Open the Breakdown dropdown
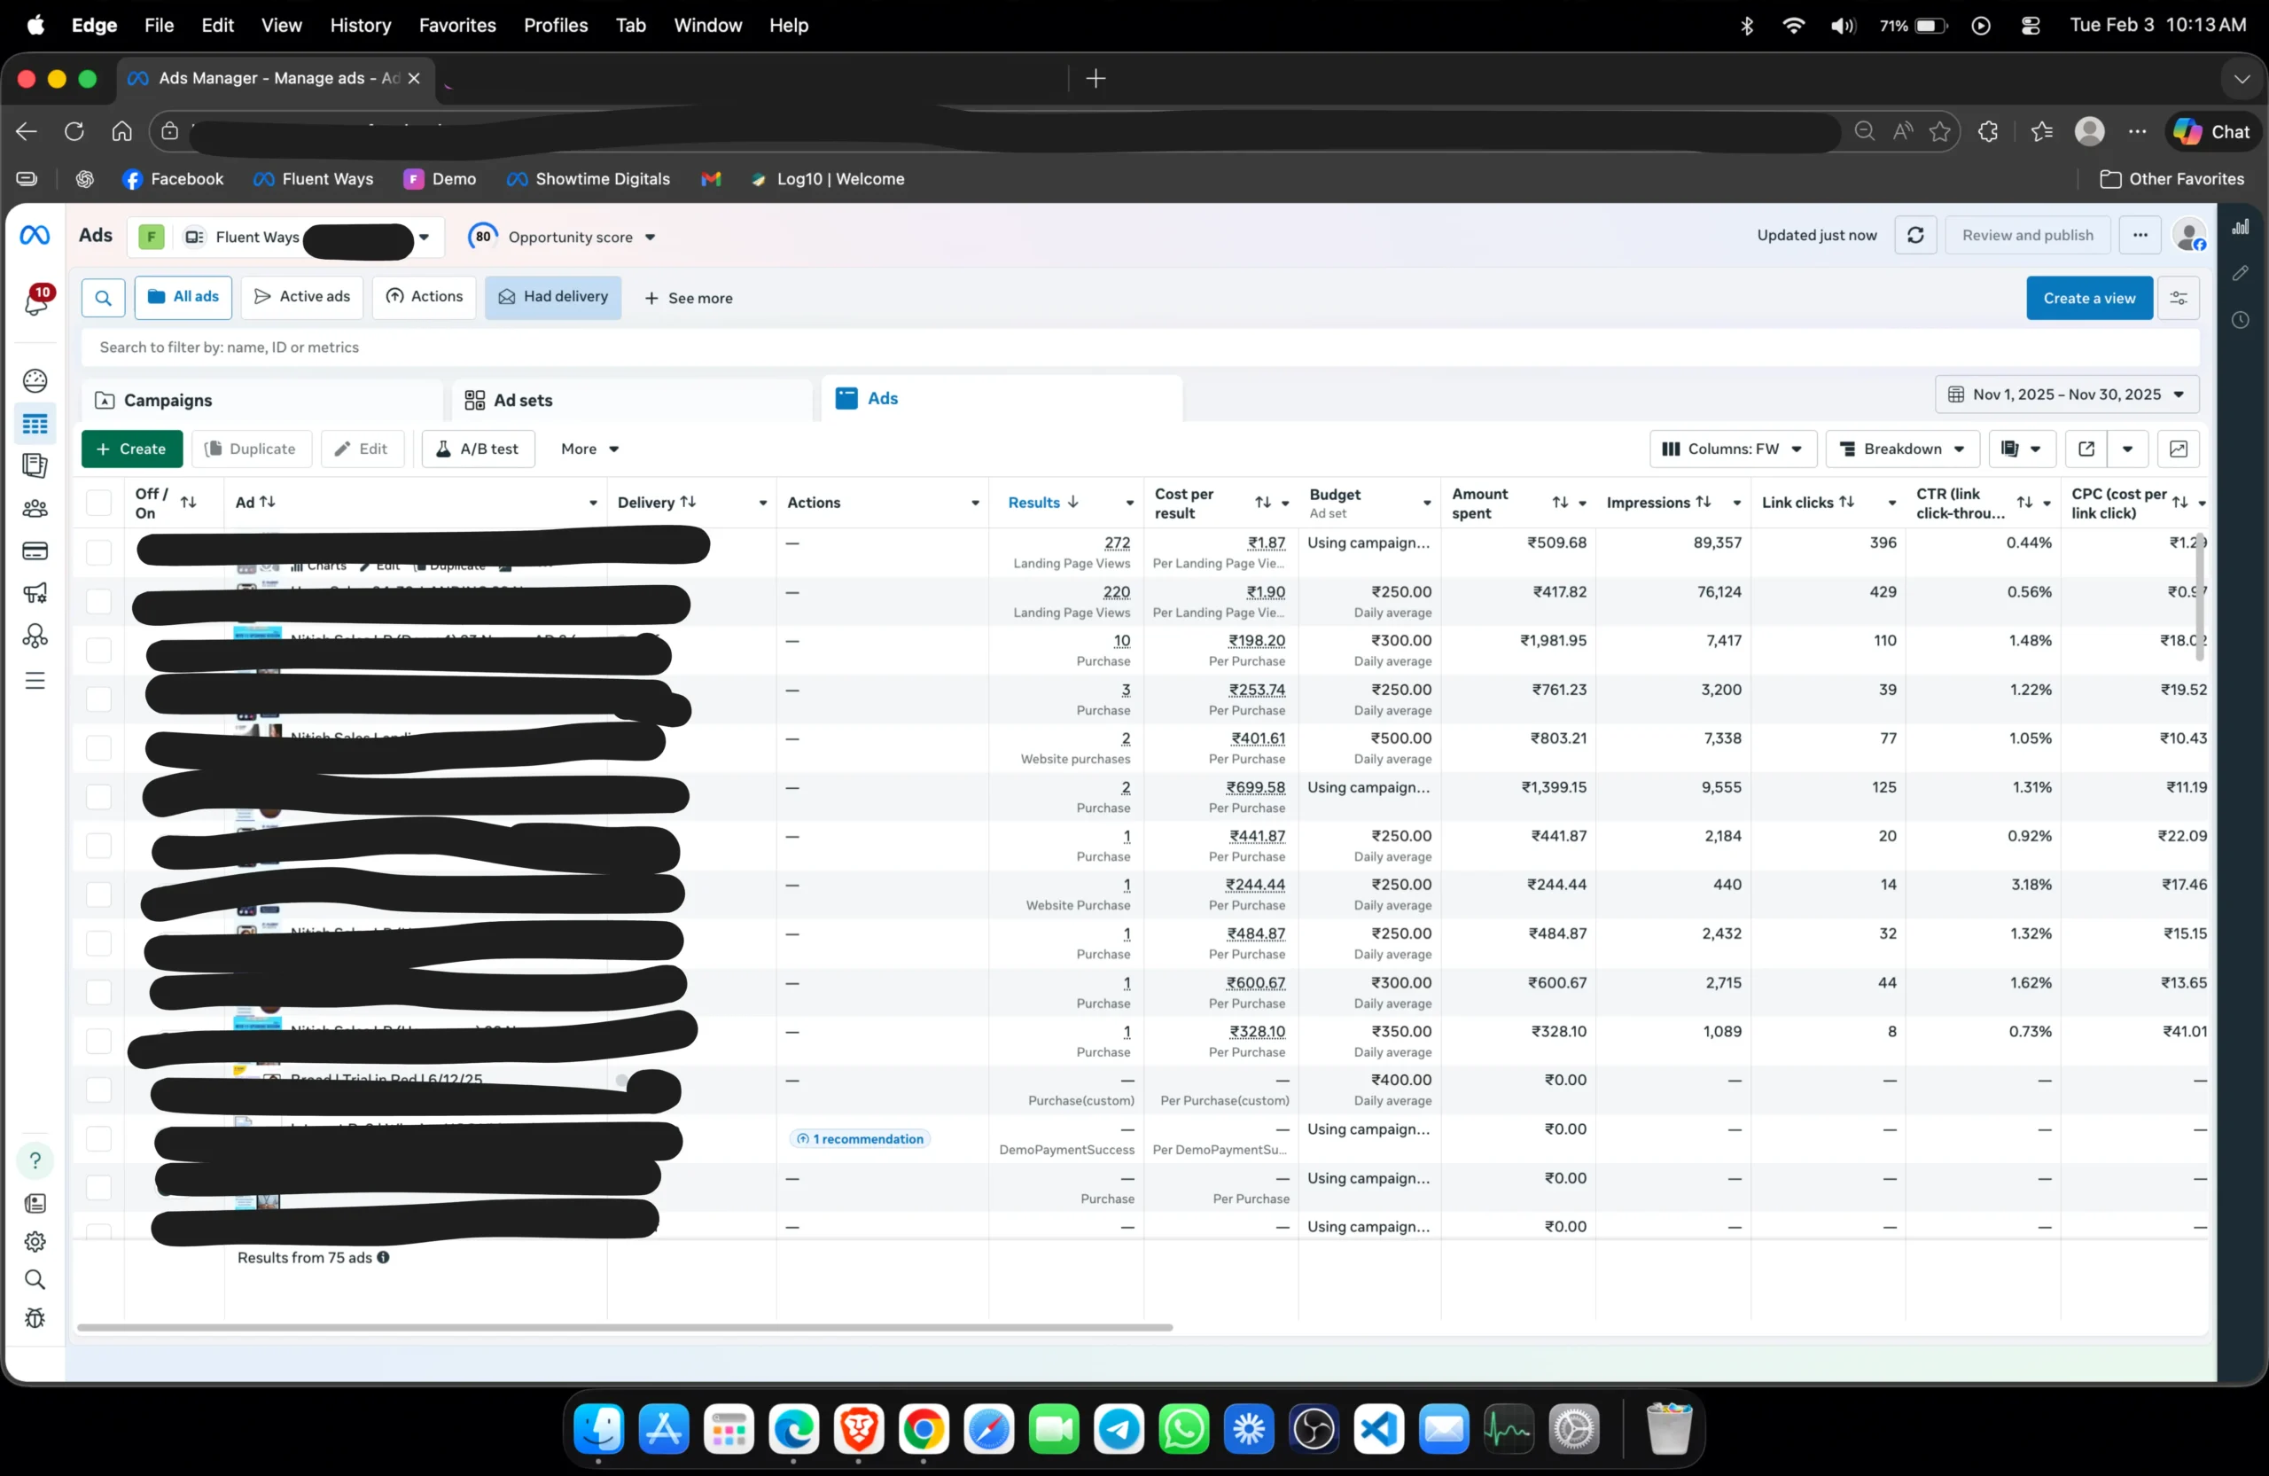Screen dimensions: 2269x1476 point(1901,449)
